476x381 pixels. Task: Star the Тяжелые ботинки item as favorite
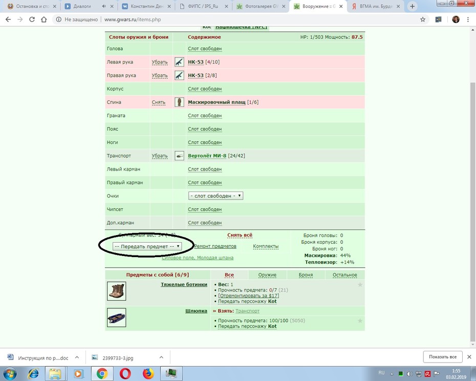point(360,285)
